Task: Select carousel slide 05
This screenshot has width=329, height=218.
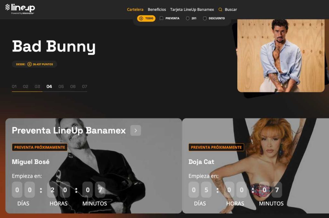Action: click(x=61, y=86)
